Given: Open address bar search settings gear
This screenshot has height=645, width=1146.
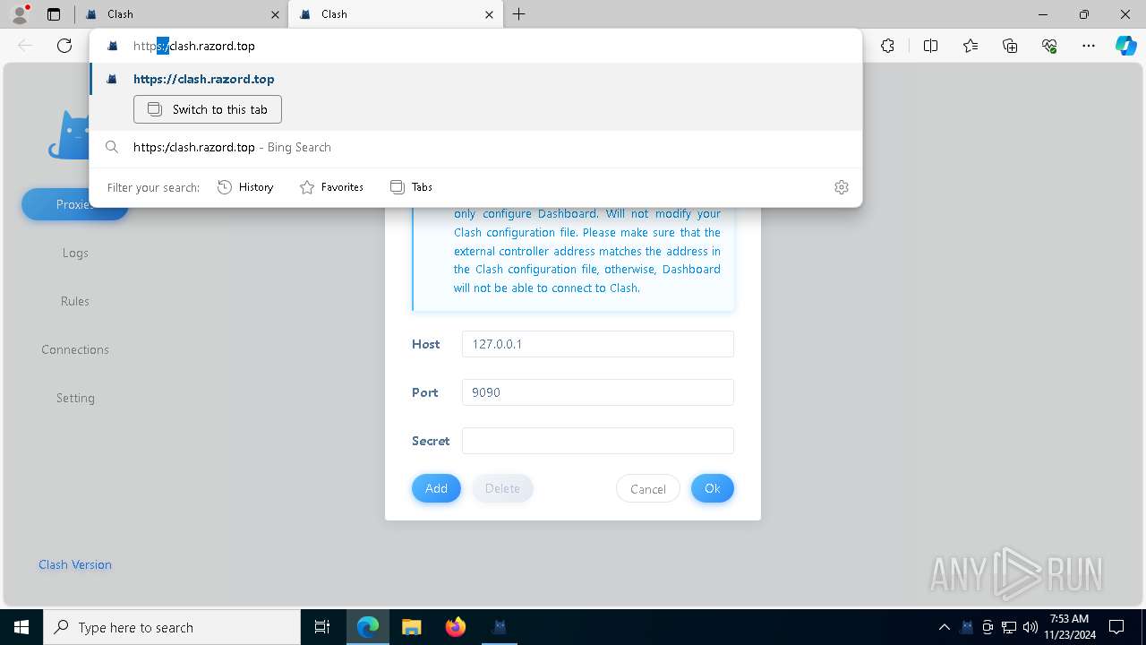Looking at the screenshot, I should [842, 187].
